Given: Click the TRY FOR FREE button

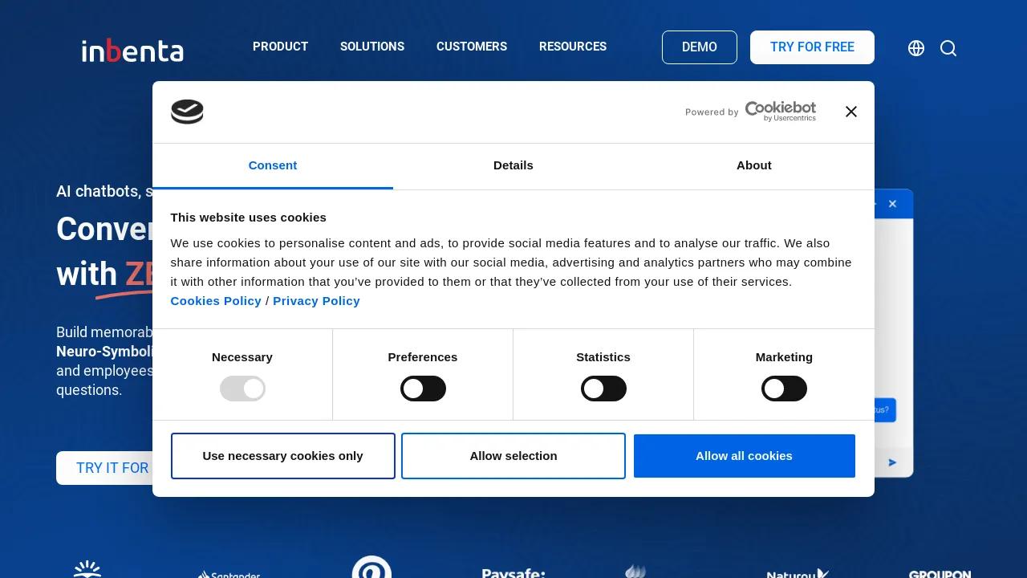Looking at the screenshot, I should point(812,47).
